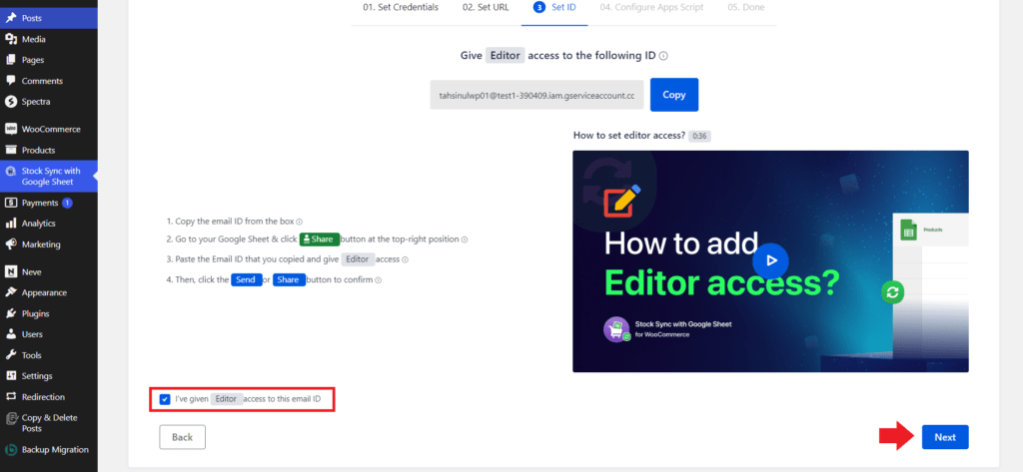Image resolution: width=1023 pixels, height=472 pixels.
Task: Click the Payments icon in sidebar
Action: [x=10, y=203]
